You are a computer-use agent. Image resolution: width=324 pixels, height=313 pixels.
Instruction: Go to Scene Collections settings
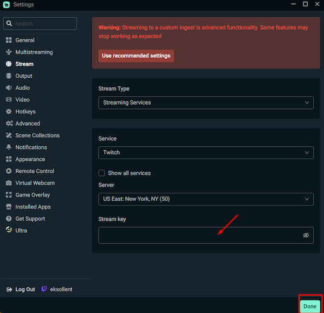(x=37, y=135)
